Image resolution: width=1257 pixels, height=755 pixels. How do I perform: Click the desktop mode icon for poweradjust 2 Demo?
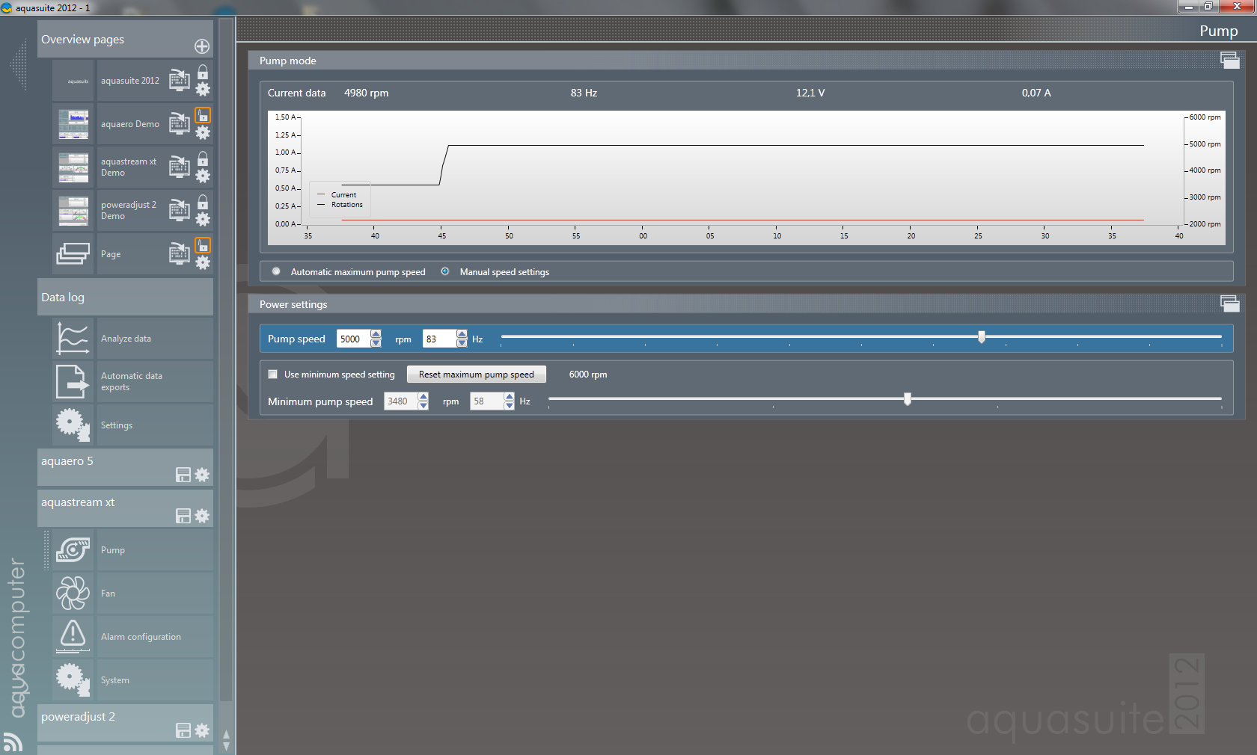180,210
